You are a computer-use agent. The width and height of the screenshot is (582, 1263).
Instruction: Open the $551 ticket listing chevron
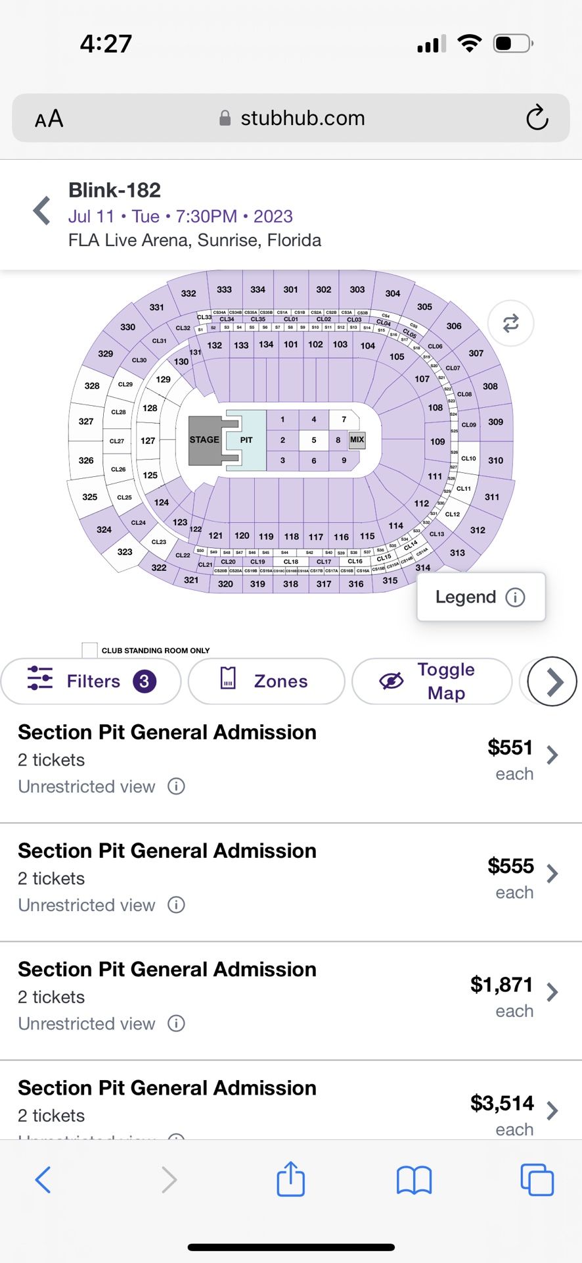coord(552,755)
